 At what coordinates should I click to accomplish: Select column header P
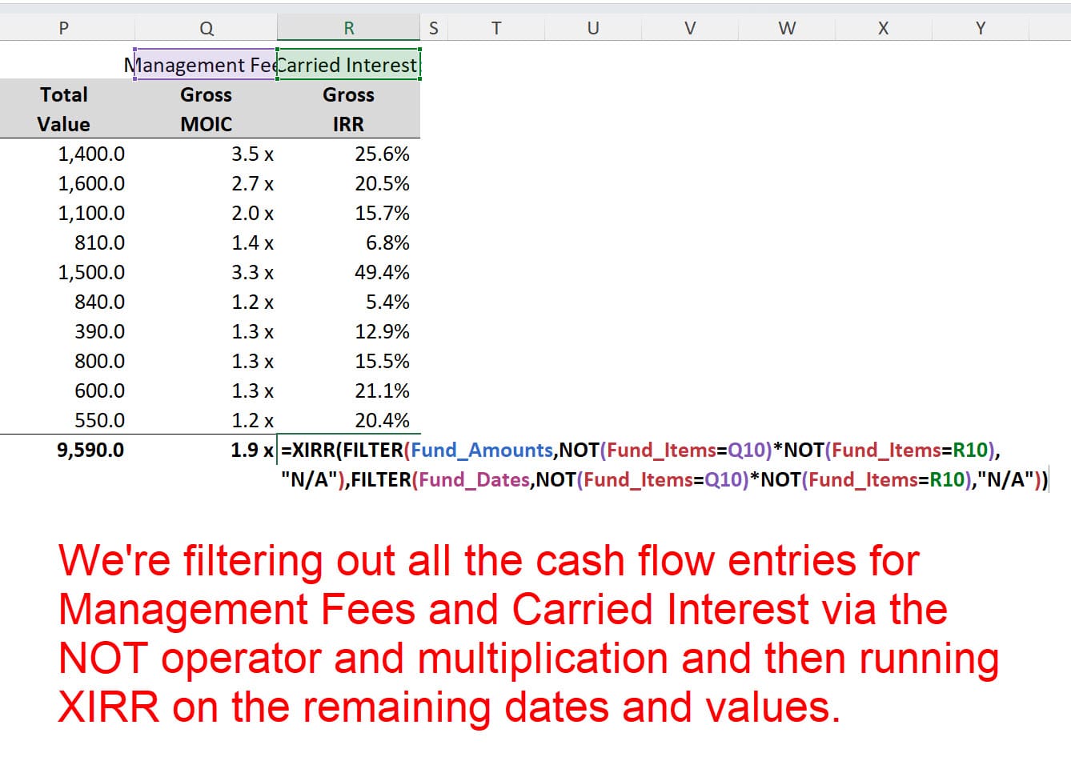click(63, 27)
